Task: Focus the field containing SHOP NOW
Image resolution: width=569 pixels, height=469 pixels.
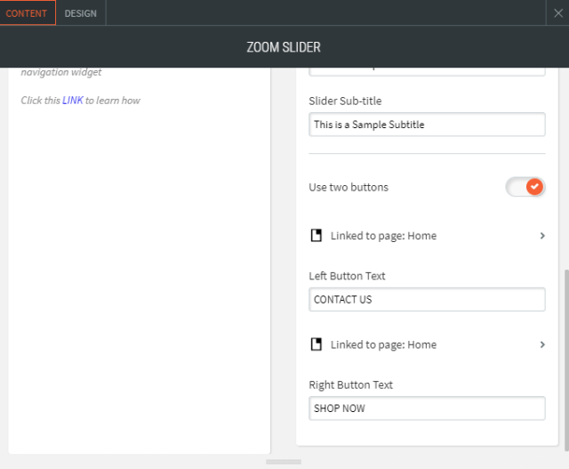Action: (427, 408)
